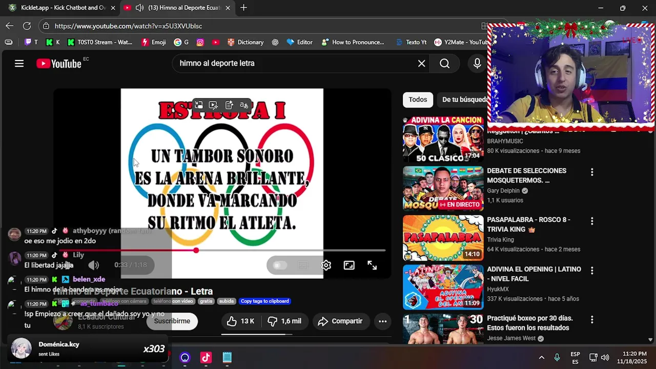
Task: Open the YouTube hamburger guide menu
Action: coord(19,64)
